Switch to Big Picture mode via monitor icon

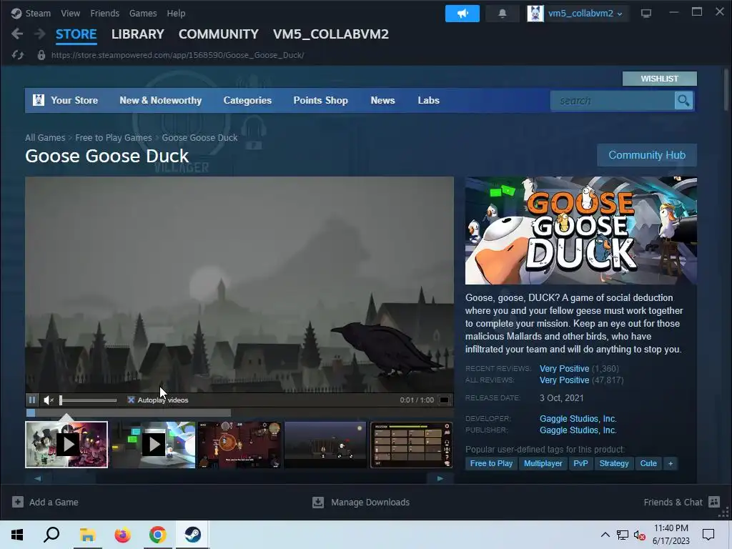click(646, 13)
